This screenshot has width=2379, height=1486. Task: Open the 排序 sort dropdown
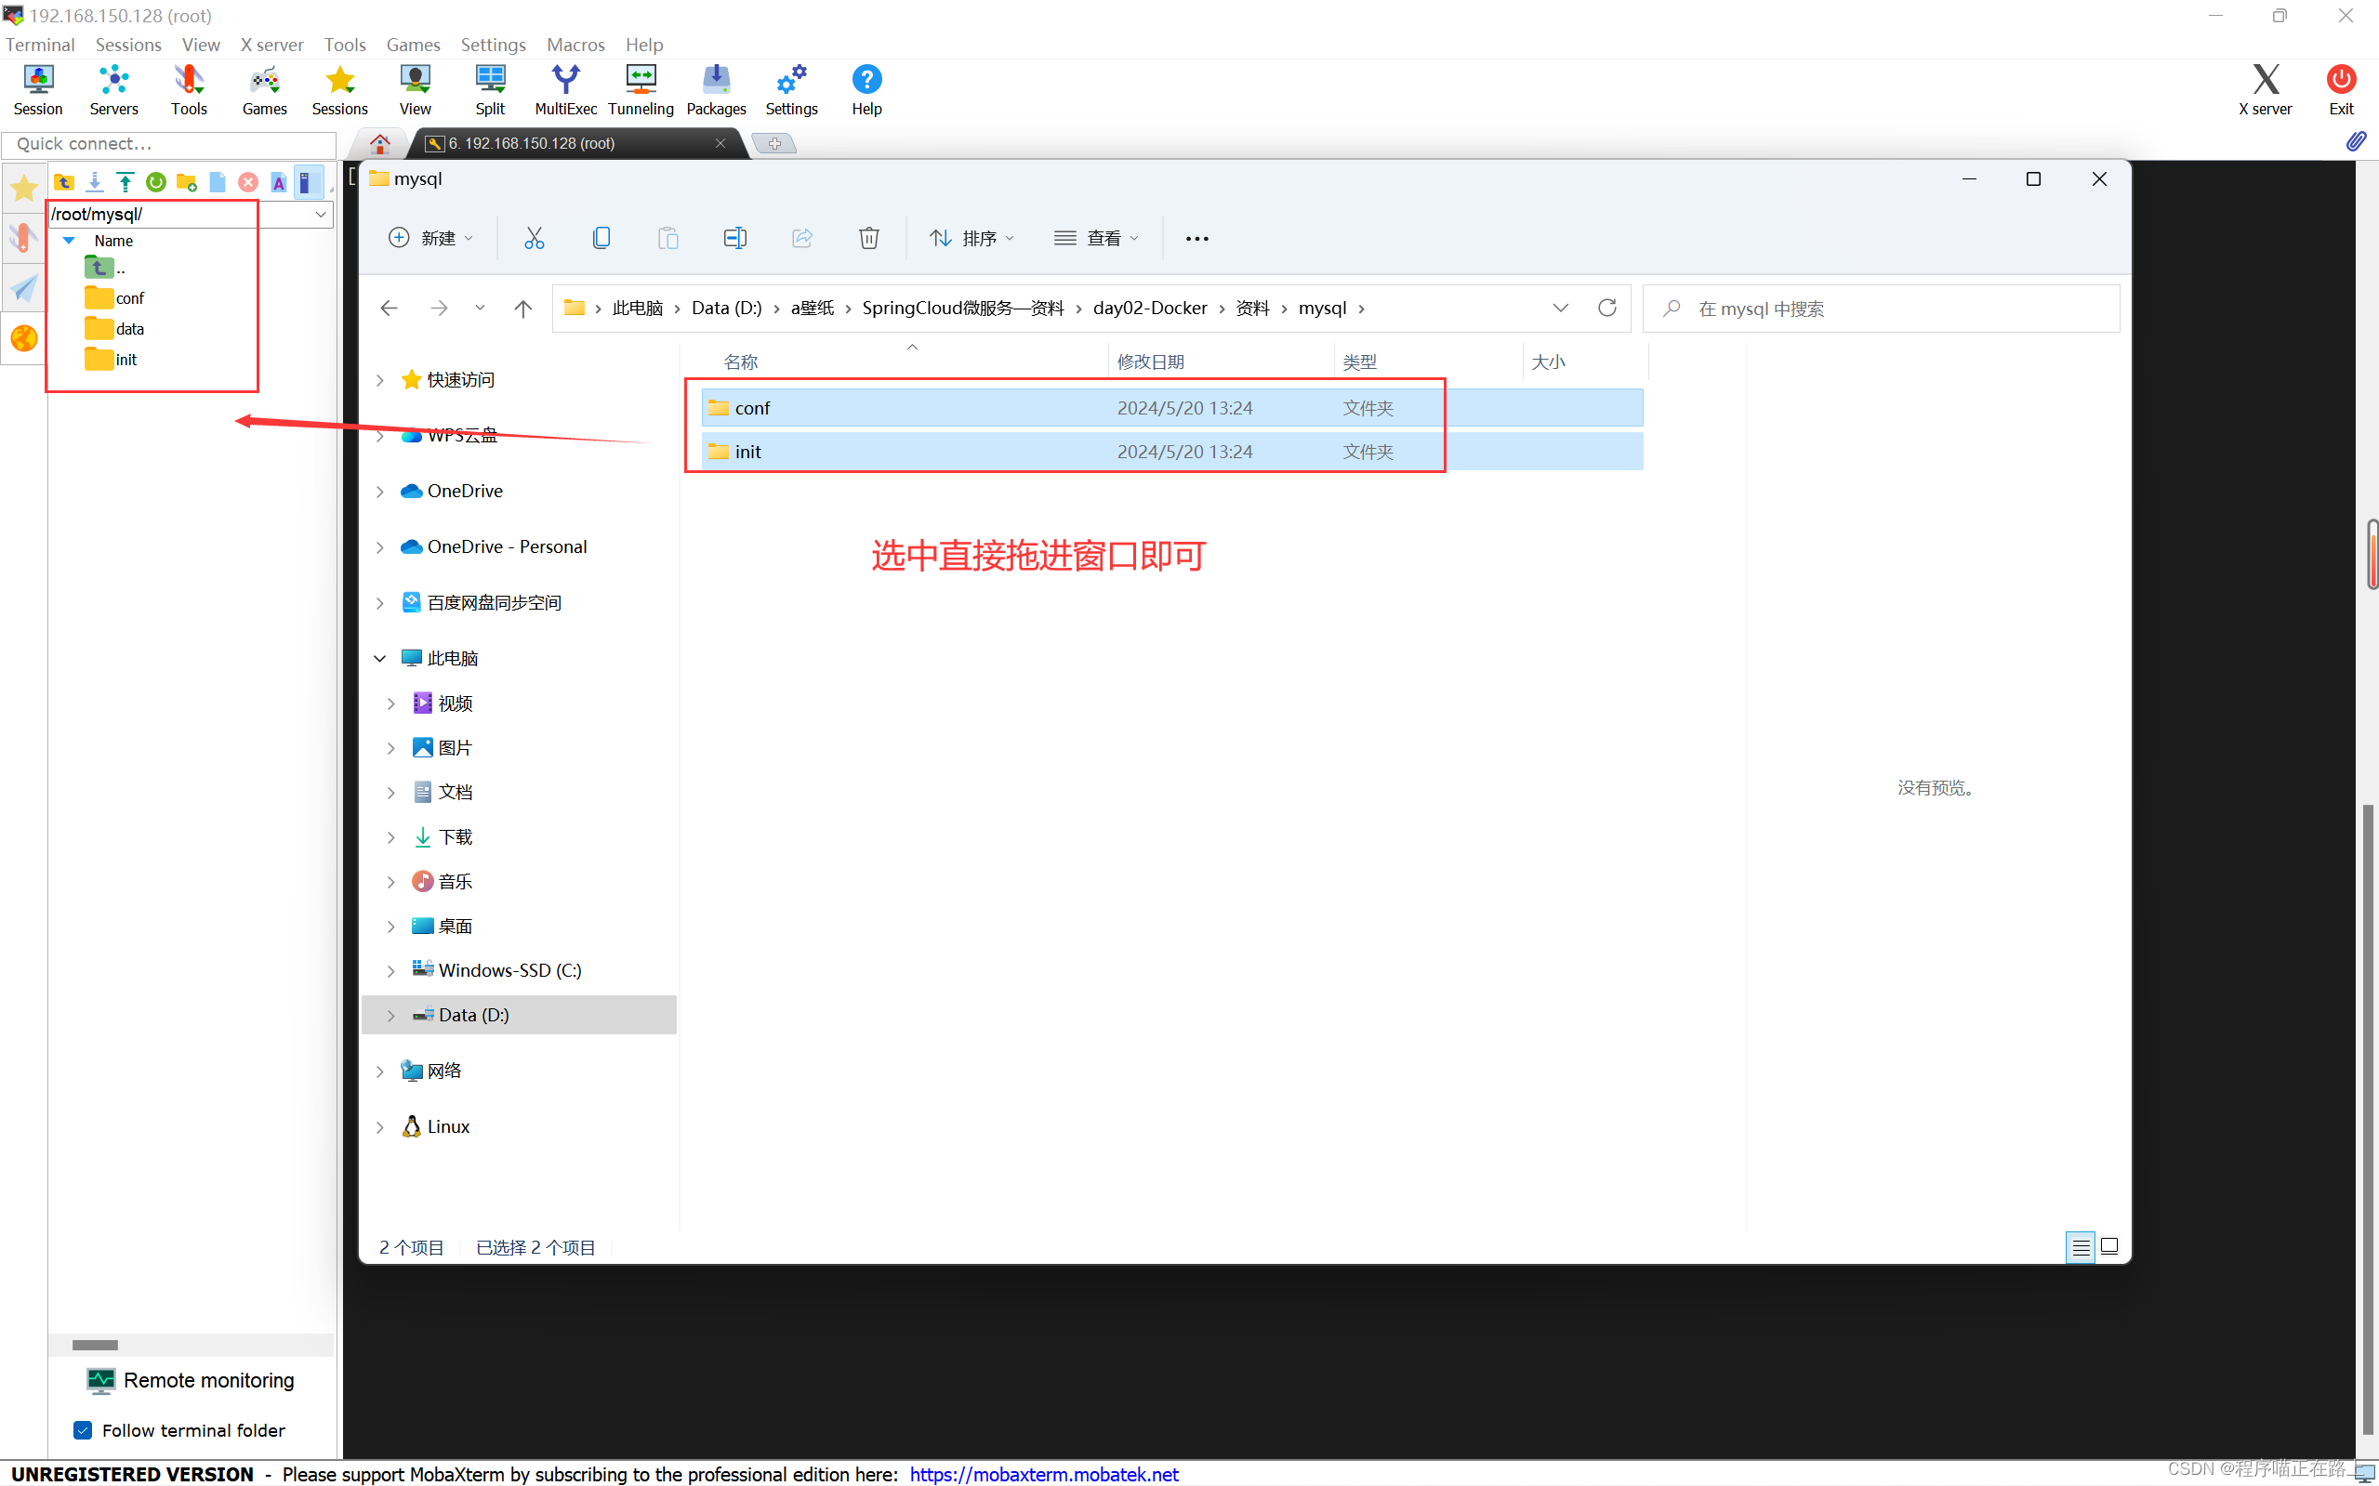(x=971, y=238)
